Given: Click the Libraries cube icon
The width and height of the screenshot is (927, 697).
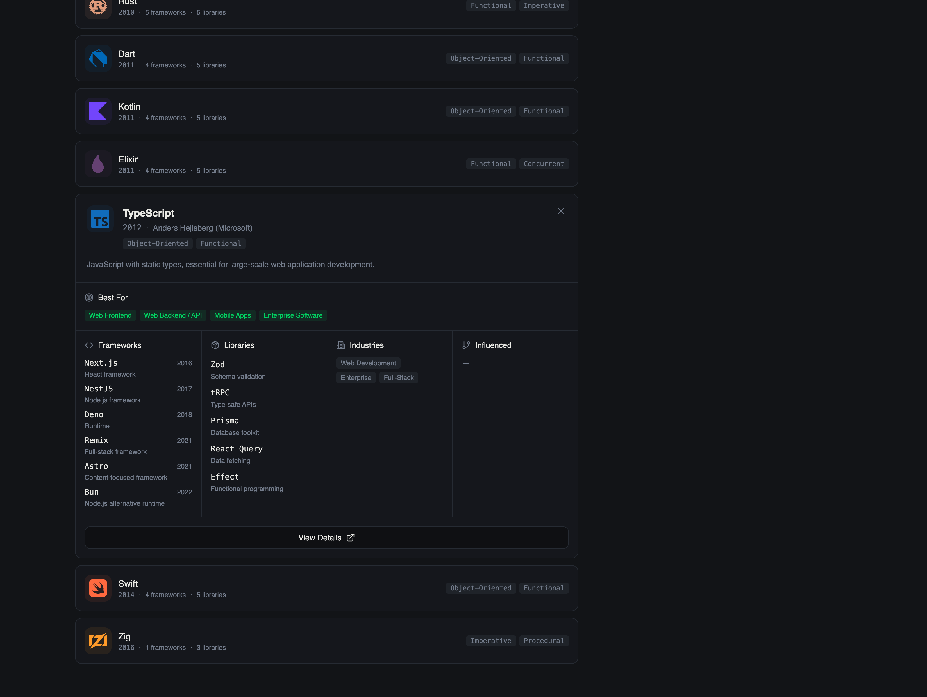Looking at the screenshot, I should coord(215,345).
